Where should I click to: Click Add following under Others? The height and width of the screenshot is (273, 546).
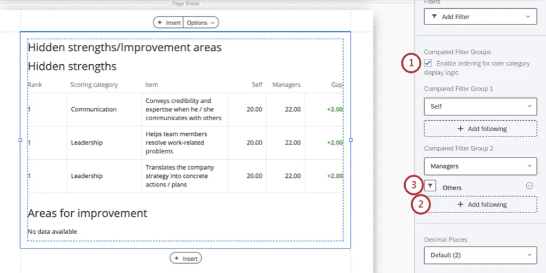click(481, 204)
